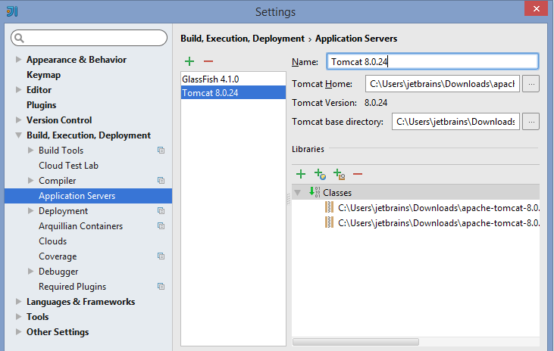
Task: Close the Settings dialog
Action: pyautogui.click(x=536, y=9)
